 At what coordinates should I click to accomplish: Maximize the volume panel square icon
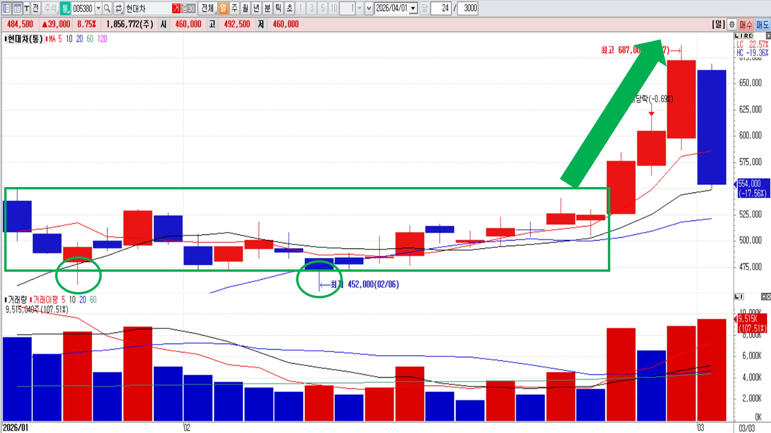tap(764, 296)
